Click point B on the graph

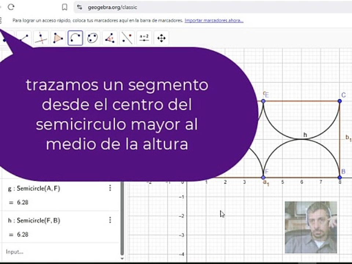340,177
